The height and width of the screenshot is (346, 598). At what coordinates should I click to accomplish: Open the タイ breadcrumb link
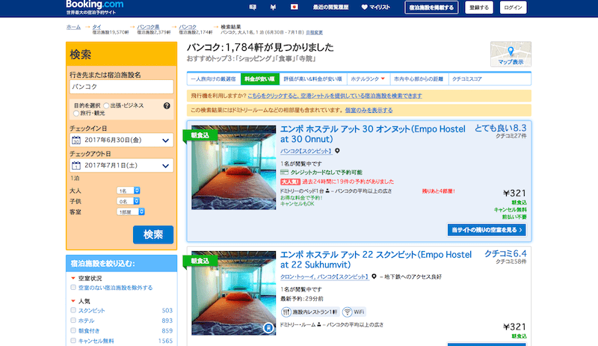tap(97, 27)
